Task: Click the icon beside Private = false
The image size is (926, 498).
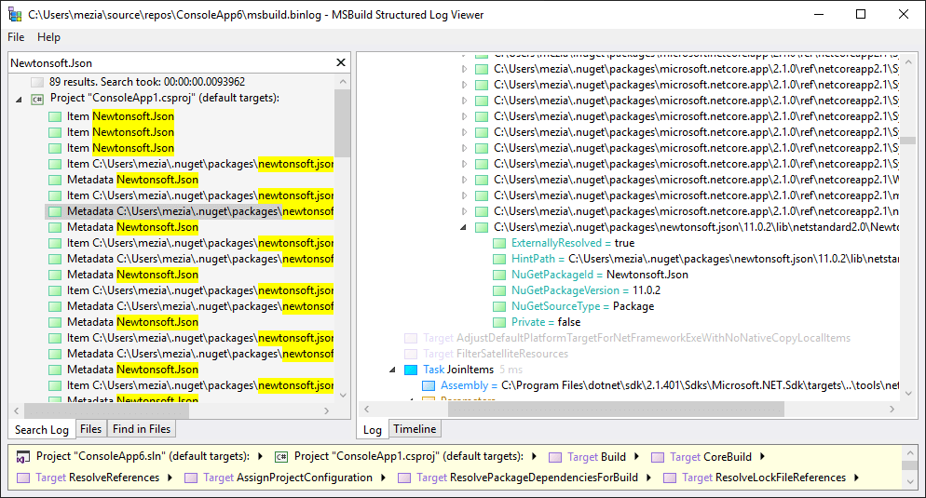Action: point(499,323)
